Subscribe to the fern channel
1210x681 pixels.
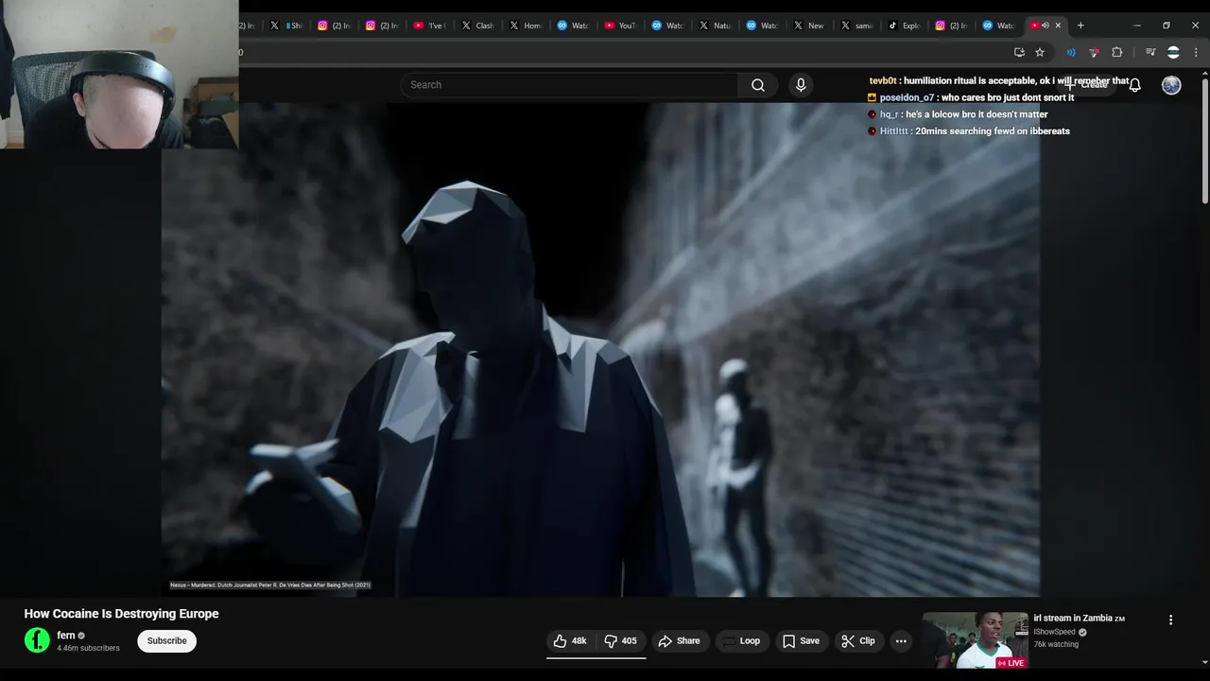[166, 641]
